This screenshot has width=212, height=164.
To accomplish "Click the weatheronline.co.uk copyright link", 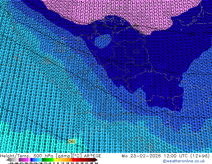I will pos(184,161).
